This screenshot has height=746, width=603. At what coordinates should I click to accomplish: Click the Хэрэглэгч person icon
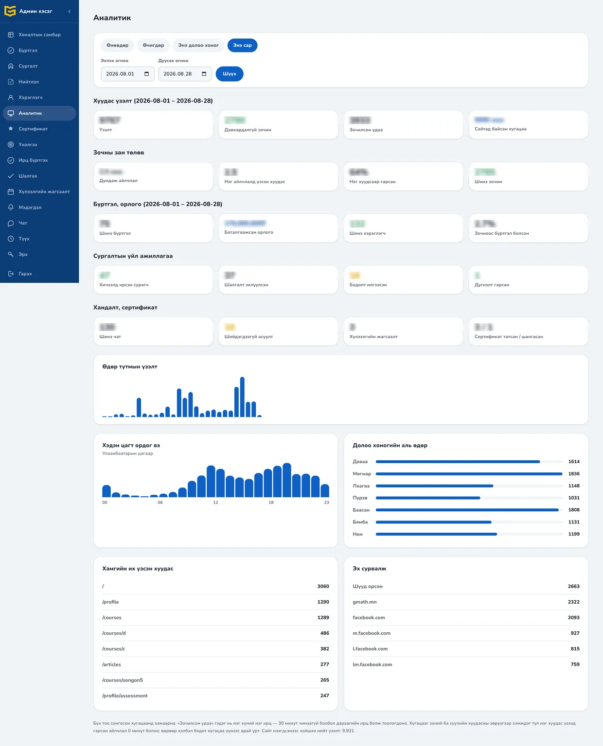click(x=11, y=98)
